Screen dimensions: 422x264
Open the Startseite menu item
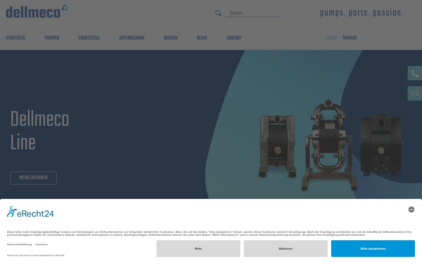coord(16,38)
